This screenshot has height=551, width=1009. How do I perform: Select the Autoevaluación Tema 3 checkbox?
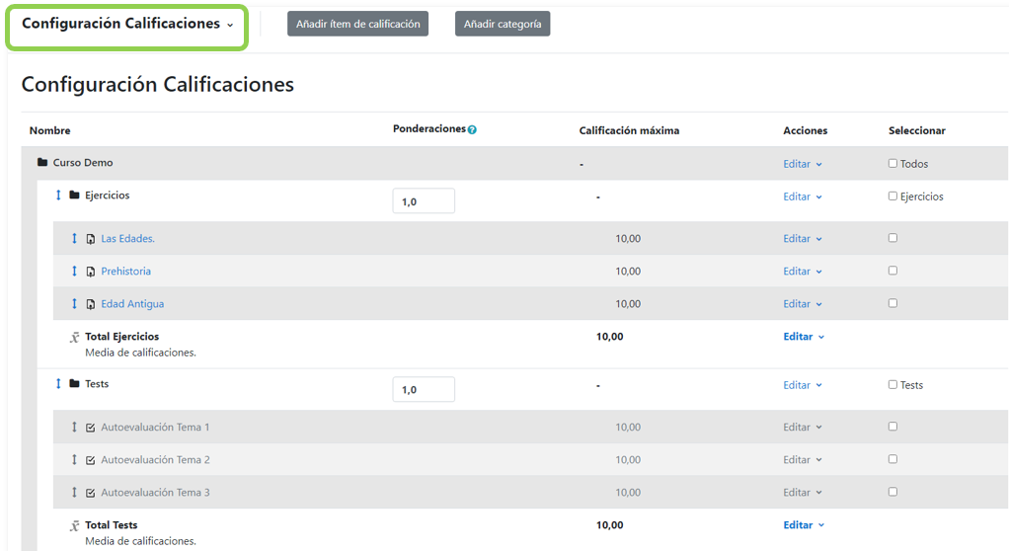pyautogui.click(x=893, y=492)
